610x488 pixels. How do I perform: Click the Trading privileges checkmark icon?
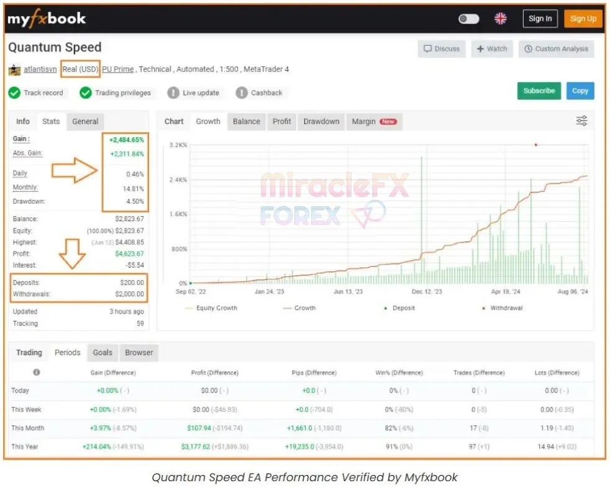[x=86, y=93]
